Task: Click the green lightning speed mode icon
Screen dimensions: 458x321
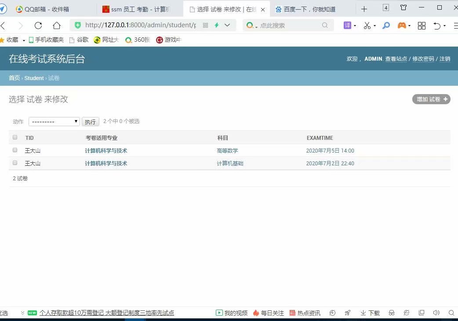Action: (216, 25)
